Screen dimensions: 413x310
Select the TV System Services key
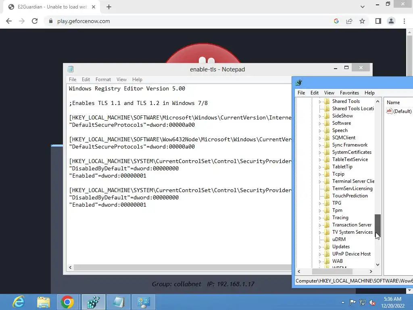coord(352,232)
